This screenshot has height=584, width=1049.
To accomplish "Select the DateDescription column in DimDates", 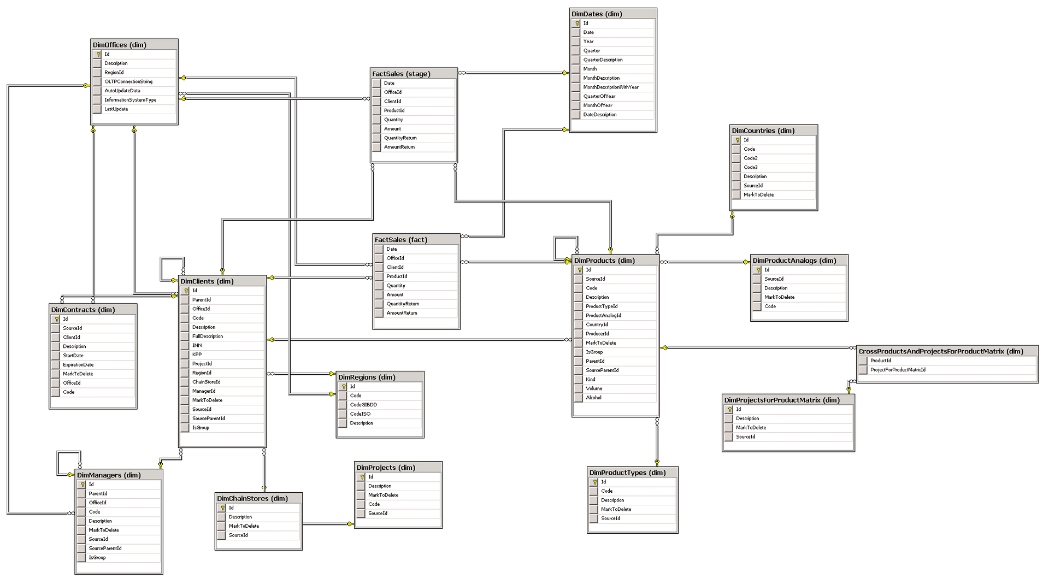I will click(x=613, y=115).
